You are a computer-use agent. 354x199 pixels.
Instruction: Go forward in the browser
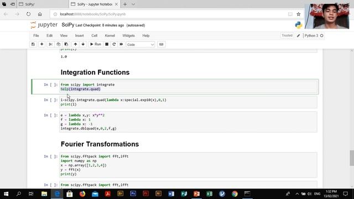pyautogui.click(x=17, y=14)
